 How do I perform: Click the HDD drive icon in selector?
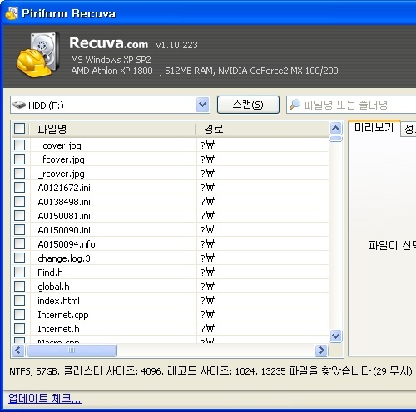[19, 105]
